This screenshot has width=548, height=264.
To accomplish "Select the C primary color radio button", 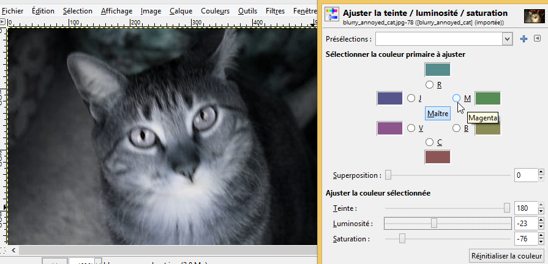I will pos(430,142).
